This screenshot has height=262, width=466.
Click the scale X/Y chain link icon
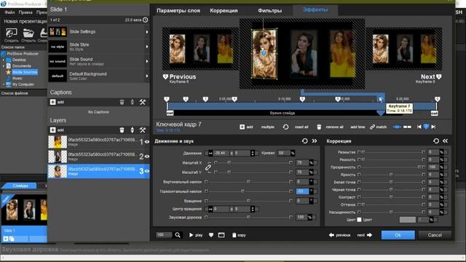pos(208,167)
